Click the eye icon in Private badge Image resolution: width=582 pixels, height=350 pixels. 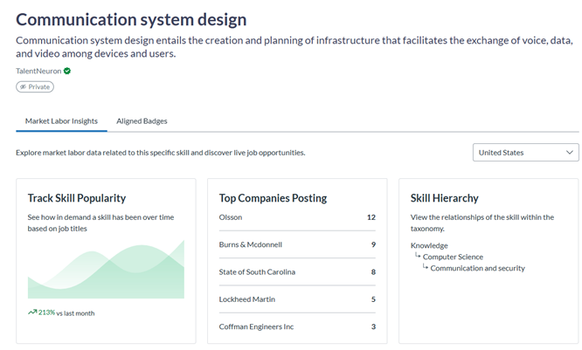click(24, 87)
